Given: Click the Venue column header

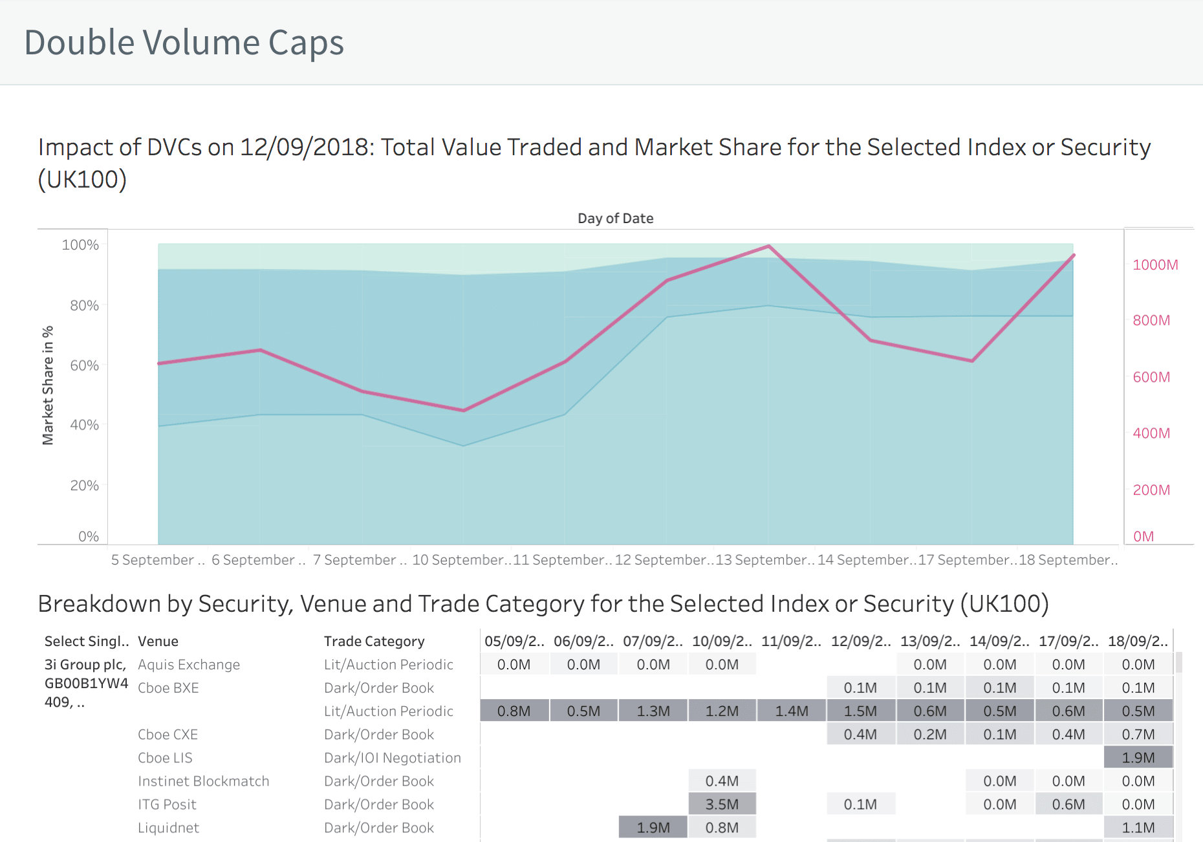Looking at the screenshot, I should [158, 642].
